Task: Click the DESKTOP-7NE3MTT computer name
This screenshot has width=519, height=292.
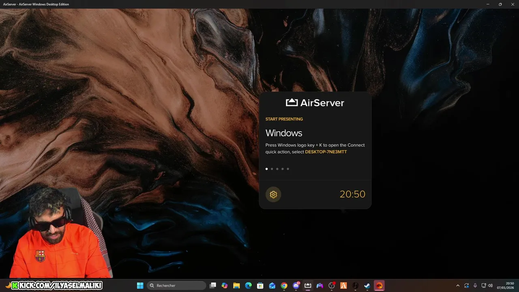Action: pos(326,152)
